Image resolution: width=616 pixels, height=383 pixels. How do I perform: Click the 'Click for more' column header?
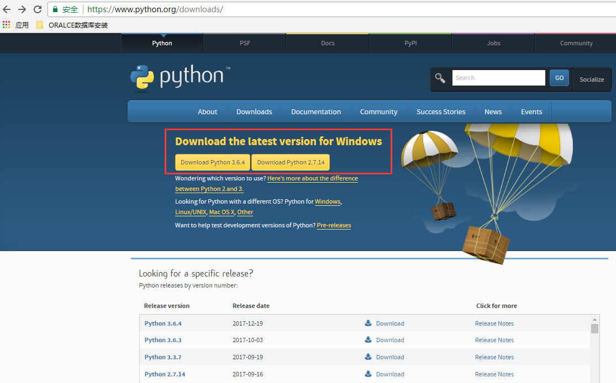coord(497,306)
